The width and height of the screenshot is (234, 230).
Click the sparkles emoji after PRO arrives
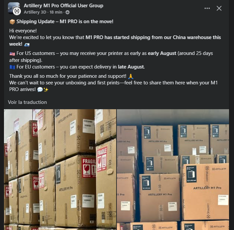point(46,90)
